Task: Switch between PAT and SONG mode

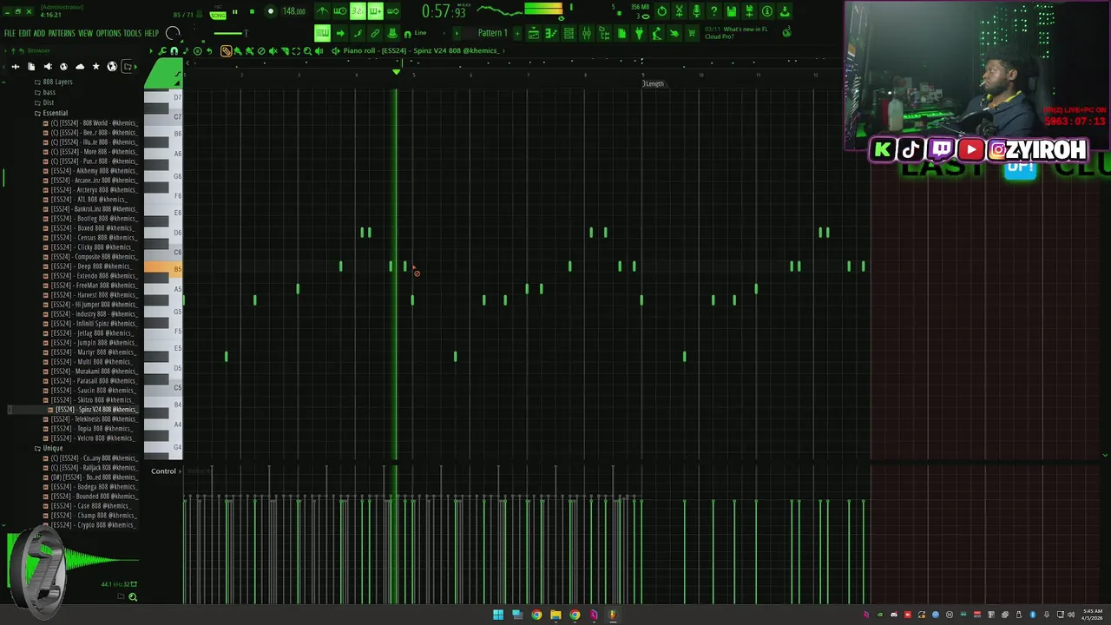Action: point(217,13)
